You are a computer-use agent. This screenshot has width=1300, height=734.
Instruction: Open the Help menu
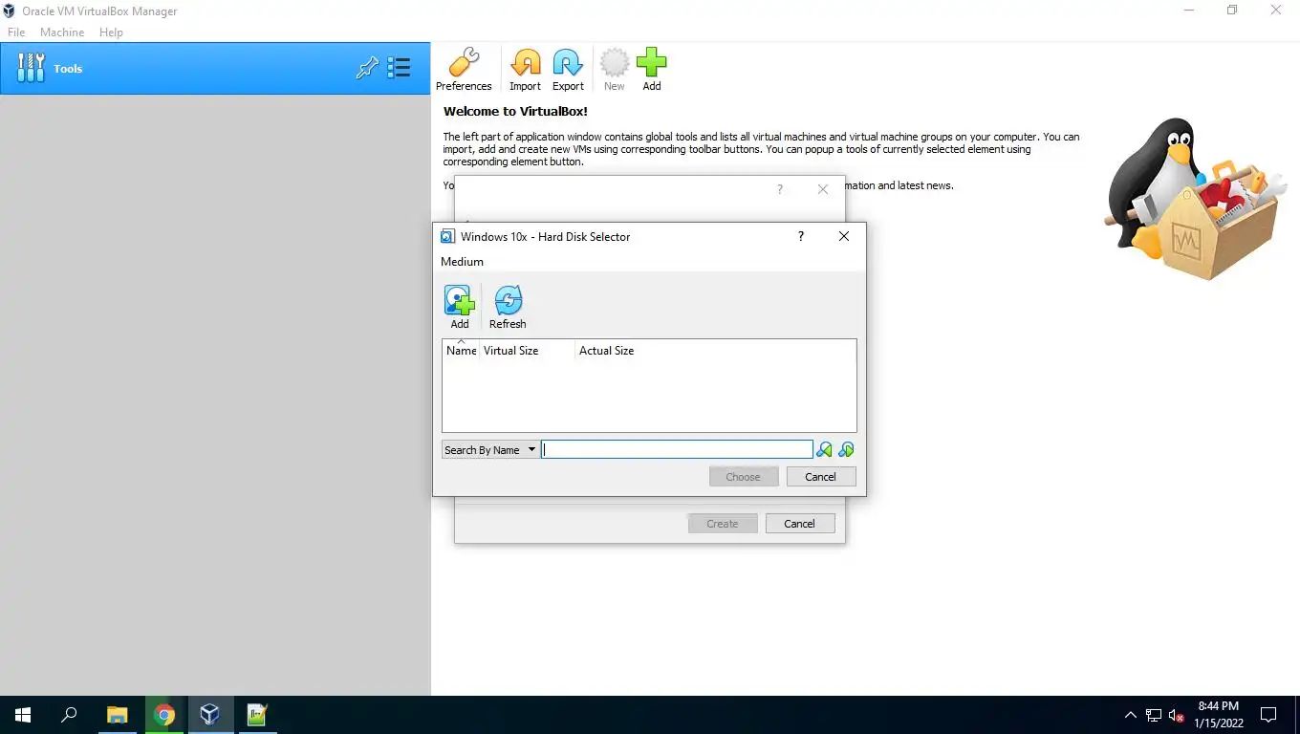pyautogui.click(x=111, y=32)
